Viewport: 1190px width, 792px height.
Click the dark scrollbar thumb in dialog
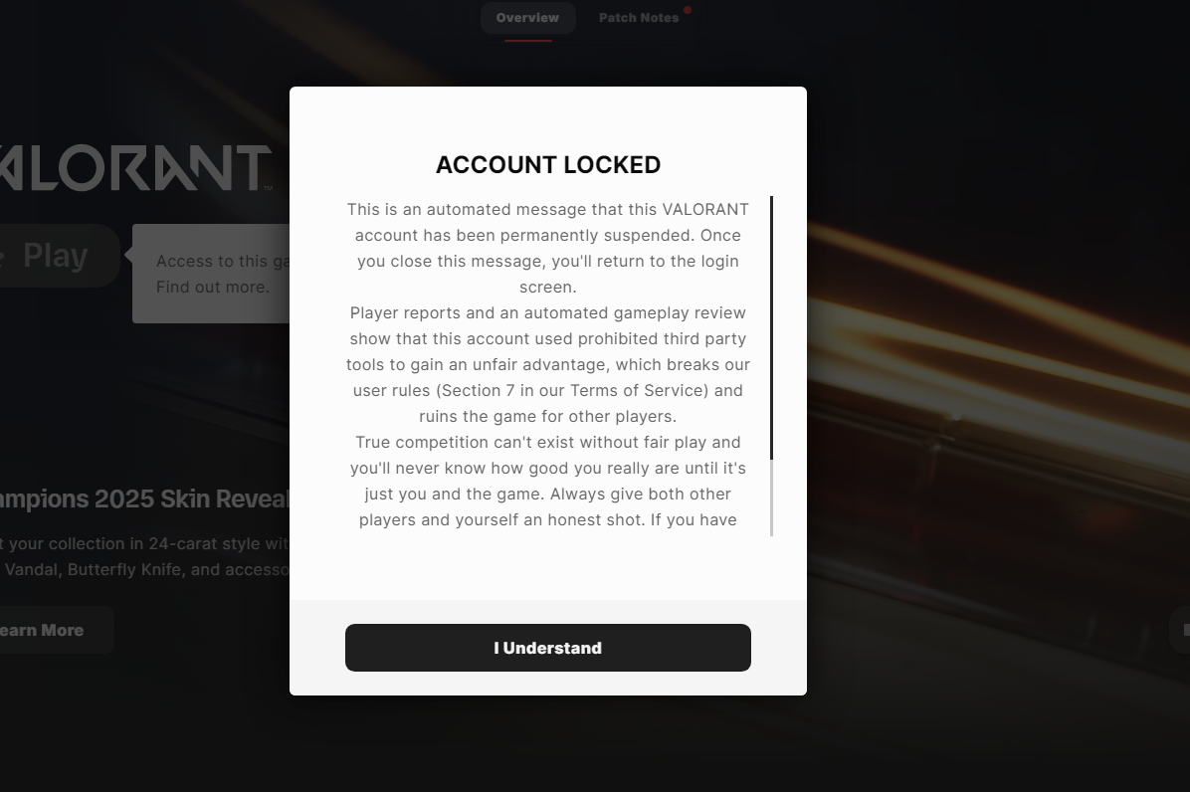click(771, 328)
